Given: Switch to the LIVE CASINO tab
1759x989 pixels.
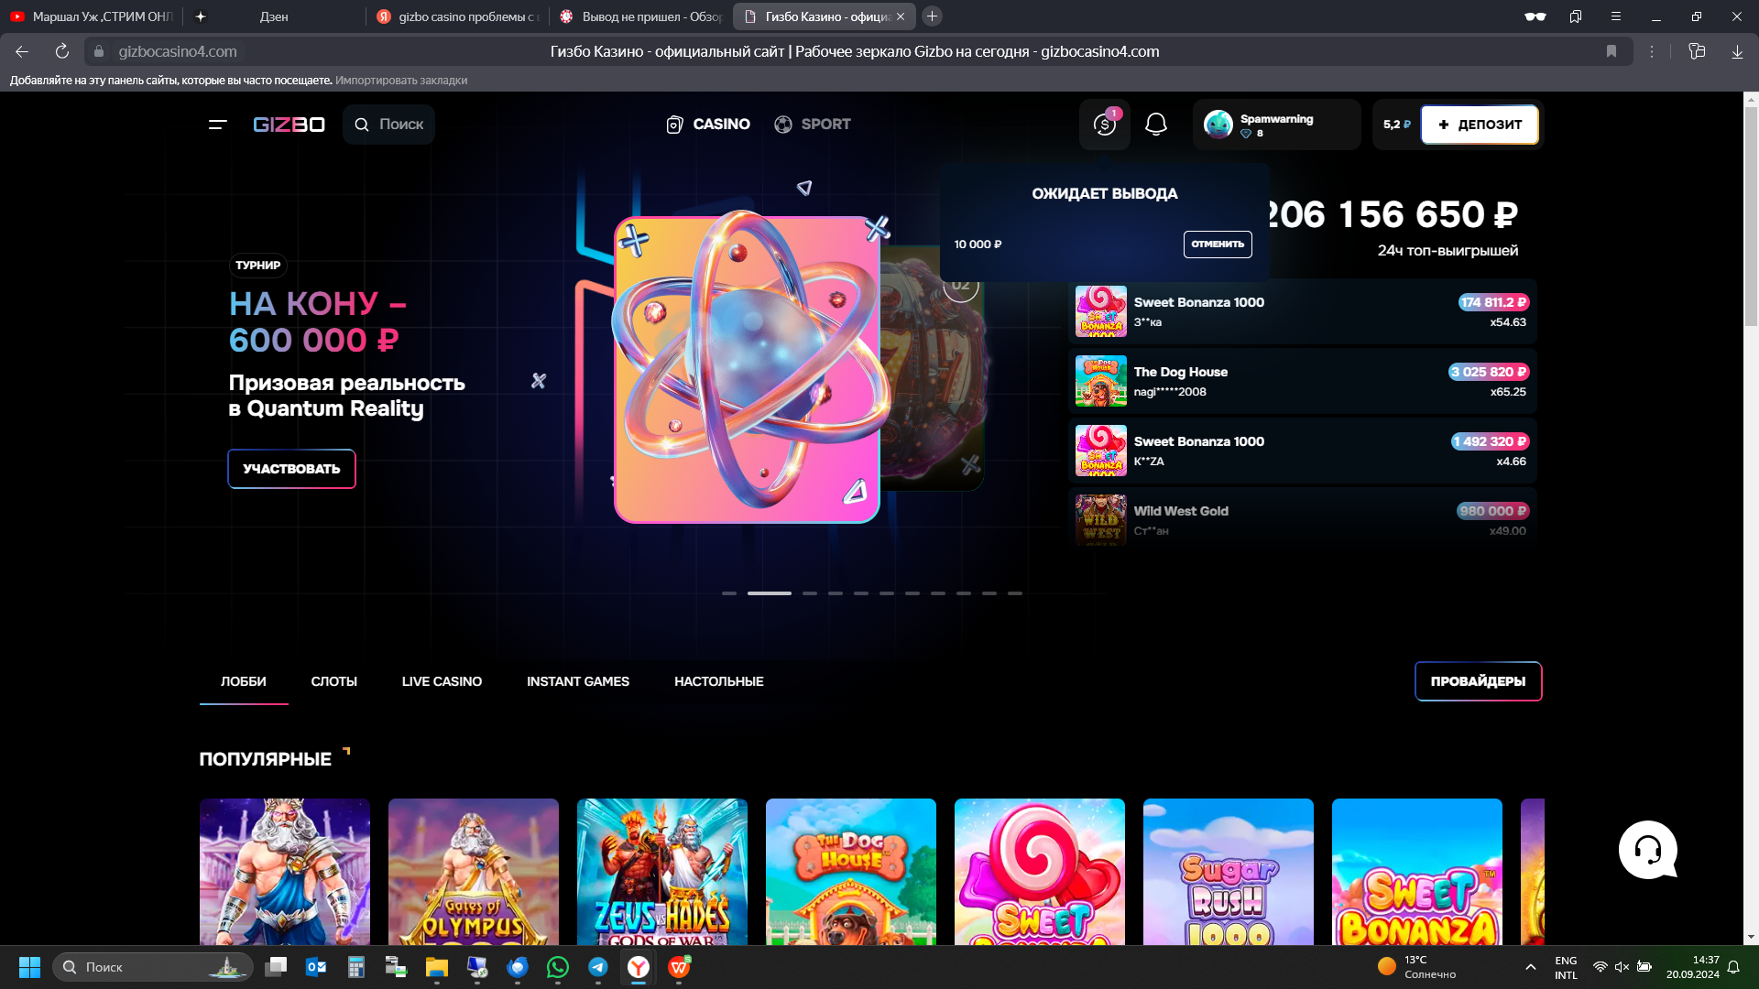Looking at the screenshot, I should 442,681.
